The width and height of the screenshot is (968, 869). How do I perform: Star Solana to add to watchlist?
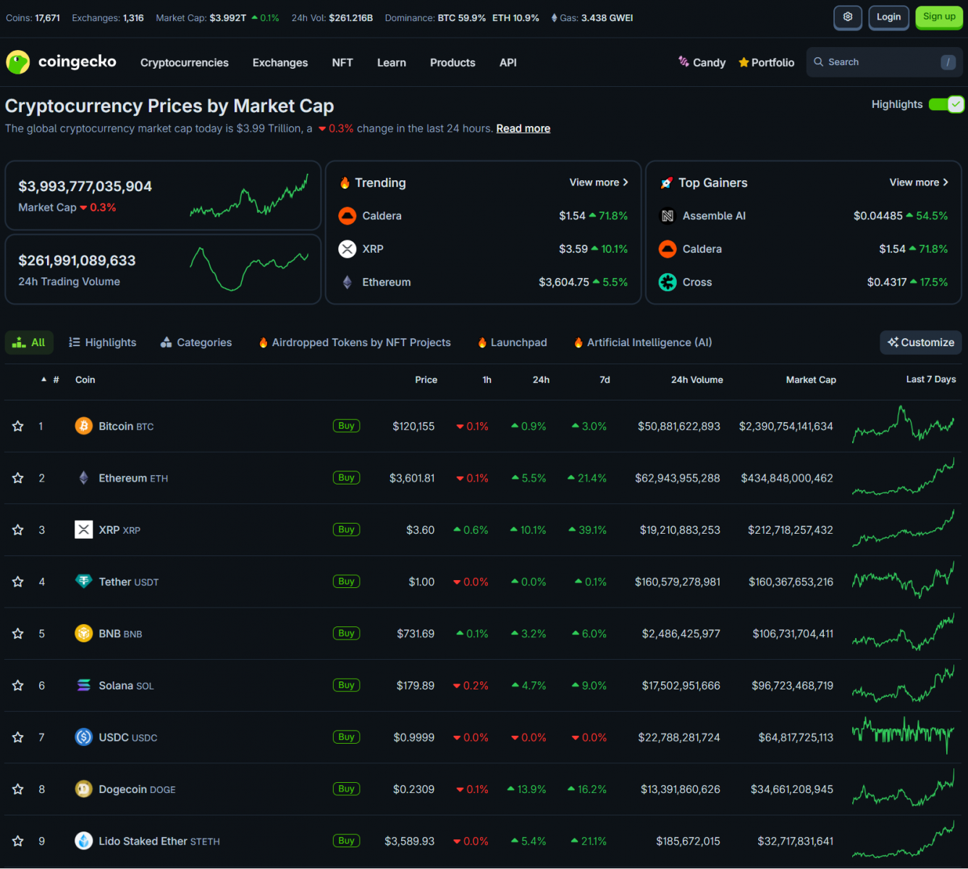(17, 685)
